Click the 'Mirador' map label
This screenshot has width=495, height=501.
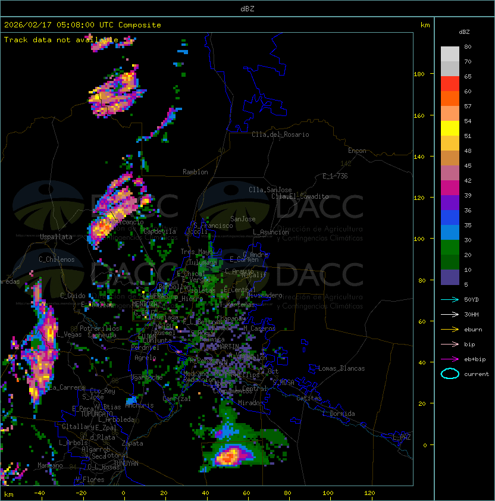[251, 403]
